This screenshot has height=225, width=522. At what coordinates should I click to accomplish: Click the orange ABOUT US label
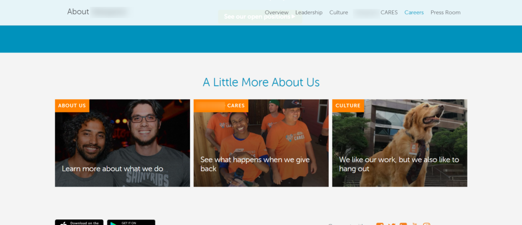(x=72, y=106)
